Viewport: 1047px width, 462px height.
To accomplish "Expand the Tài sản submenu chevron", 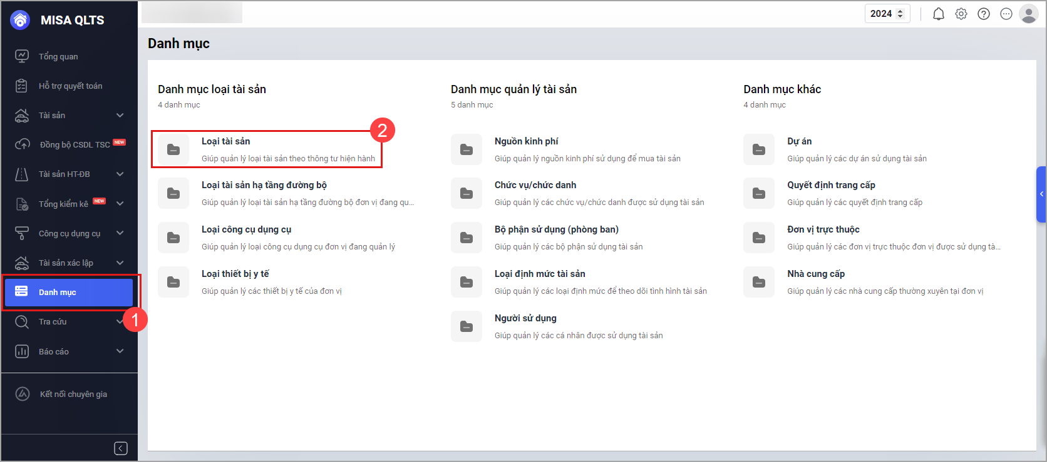I will (120, 115).
